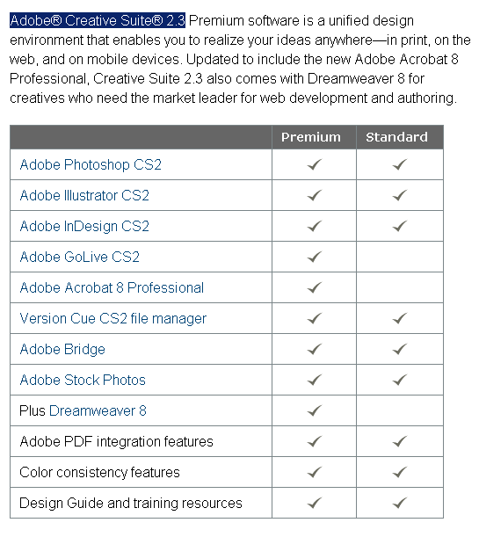The height and width of the screenshot is (537, 479).
Task: Open the Adobe Illustrator CS2 link
Action: click(84, 196)
